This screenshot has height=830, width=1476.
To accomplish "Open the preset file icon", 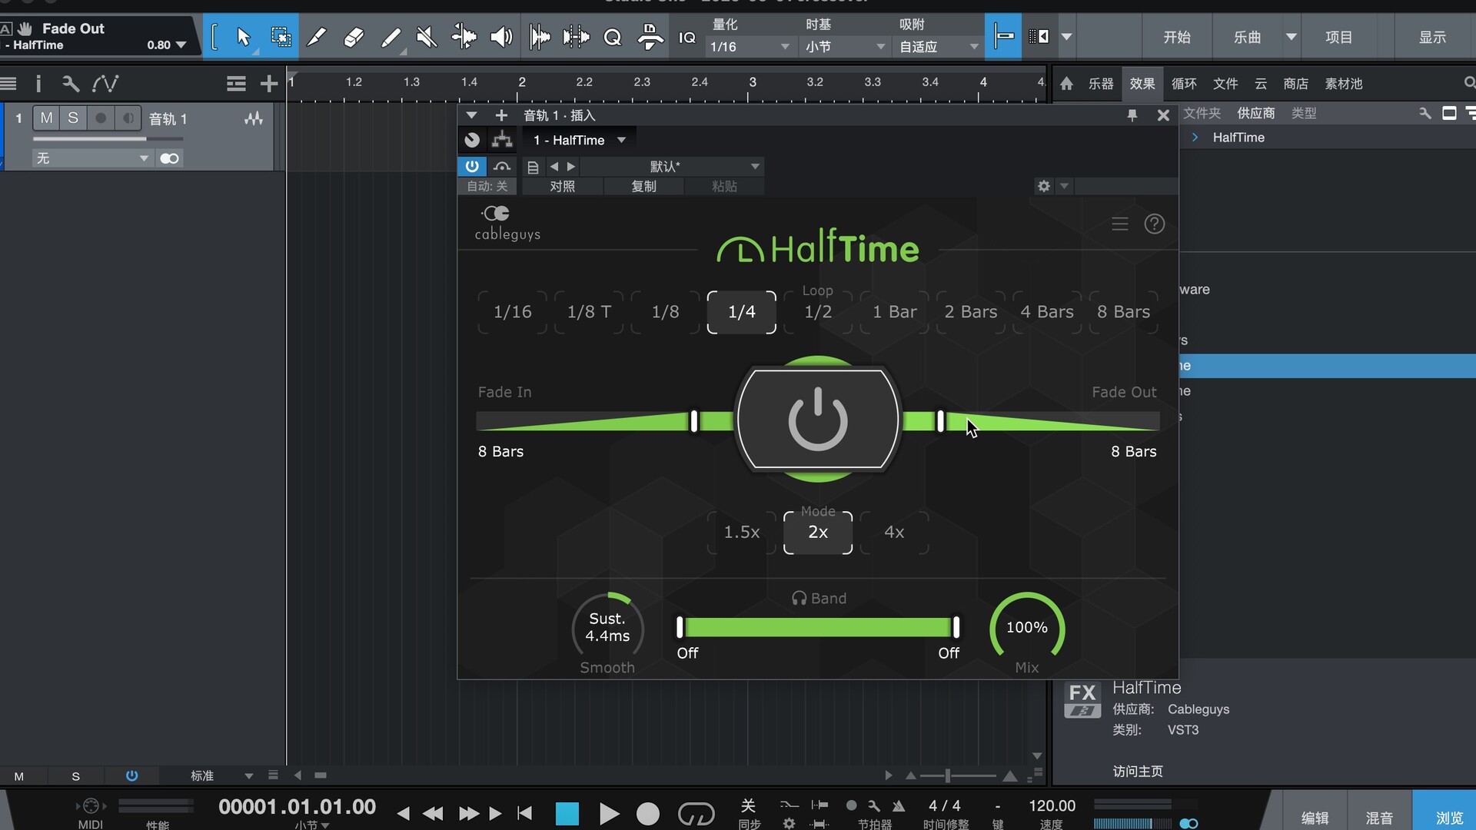I will [533, 167].
